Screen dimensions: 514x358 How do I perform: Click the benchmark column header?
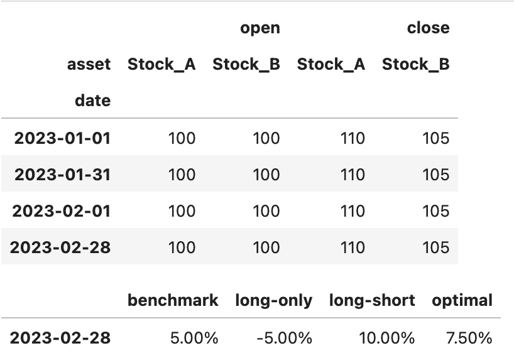pos(173,300)
